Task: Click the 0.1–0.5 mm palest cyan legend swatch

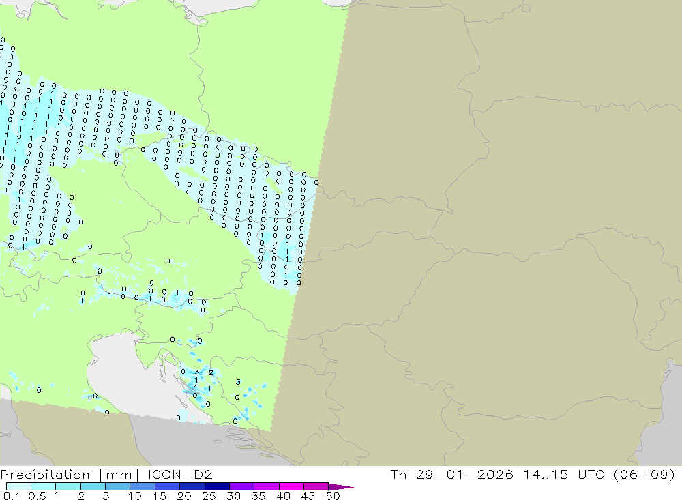Action: [18, 486]
